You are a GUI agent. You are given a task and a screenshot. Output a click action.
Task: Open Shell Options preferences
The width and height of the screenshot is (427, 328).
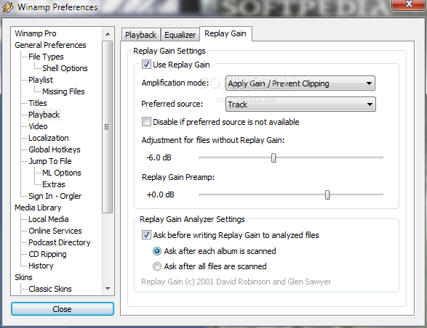pyautogui.click(x=65, y=68)
